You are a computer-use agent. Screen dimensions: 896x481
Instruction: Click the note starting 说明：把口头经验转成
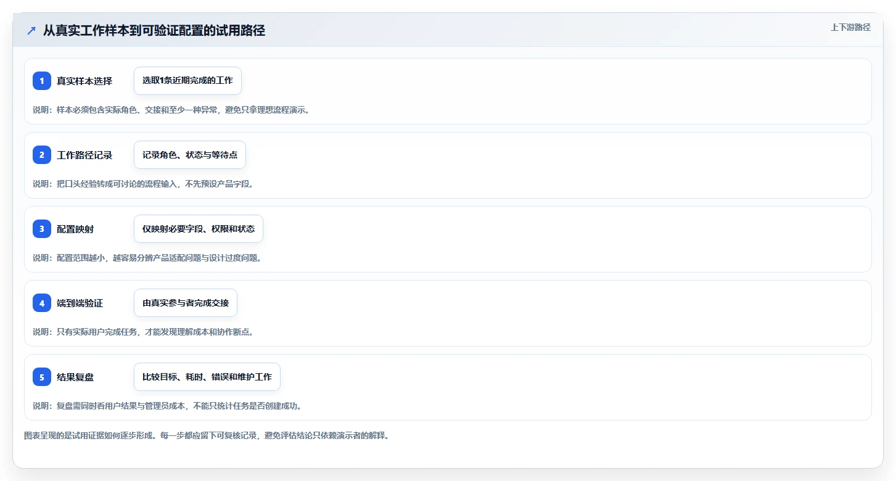coord(143,184)
